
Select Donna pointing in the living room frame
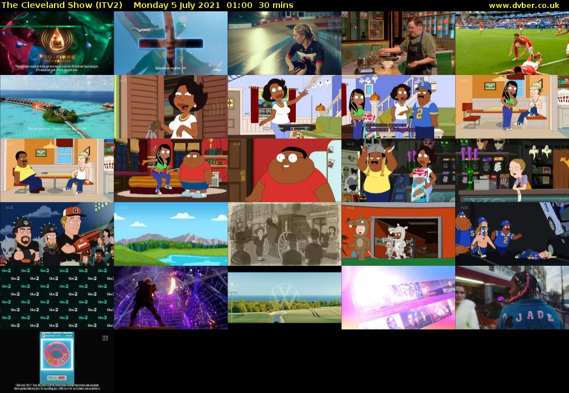point(284,107)
